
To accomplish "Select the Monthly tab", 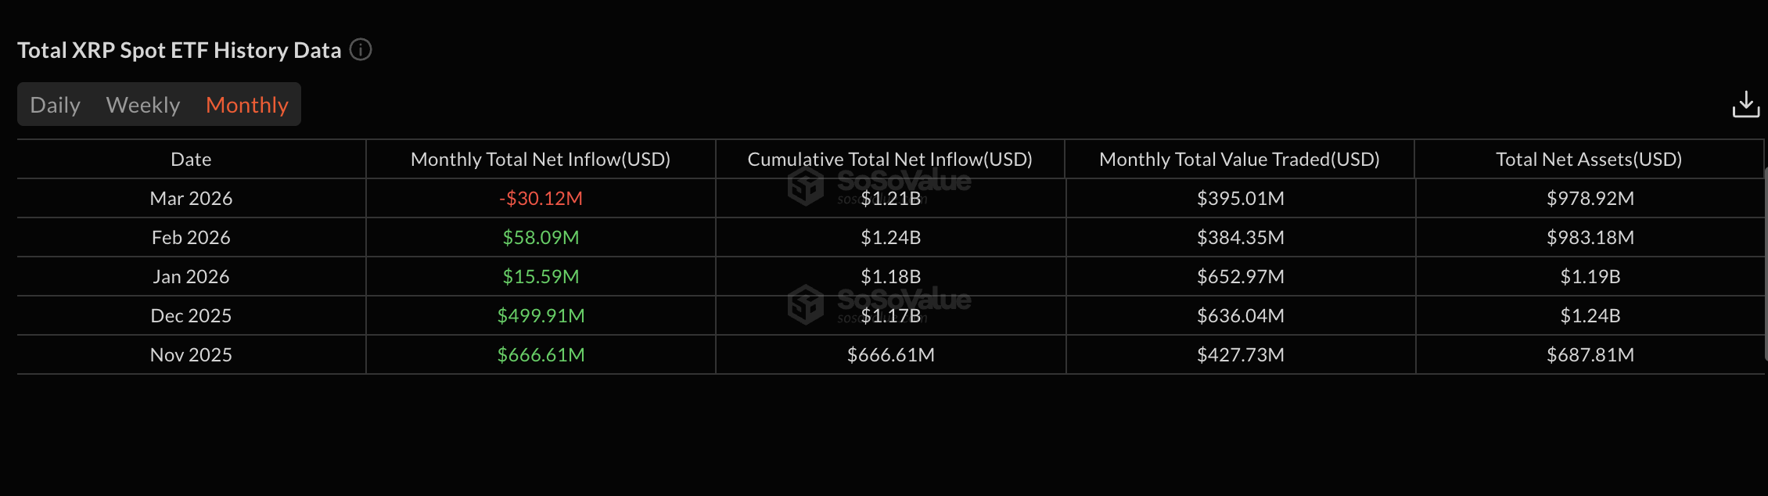I will [246, 104].
